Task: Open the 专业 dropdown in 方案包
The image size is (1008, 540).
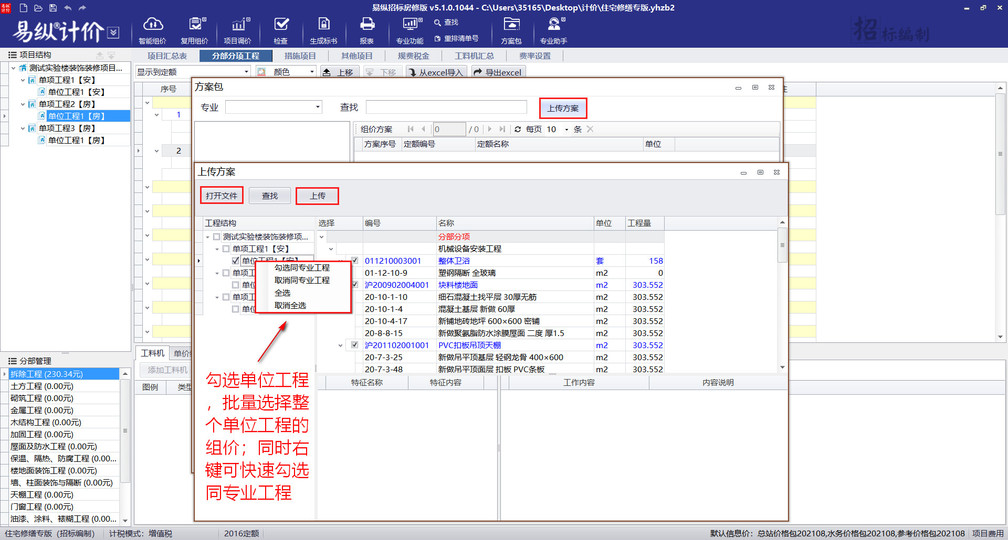Action: (x=318, y=107)
